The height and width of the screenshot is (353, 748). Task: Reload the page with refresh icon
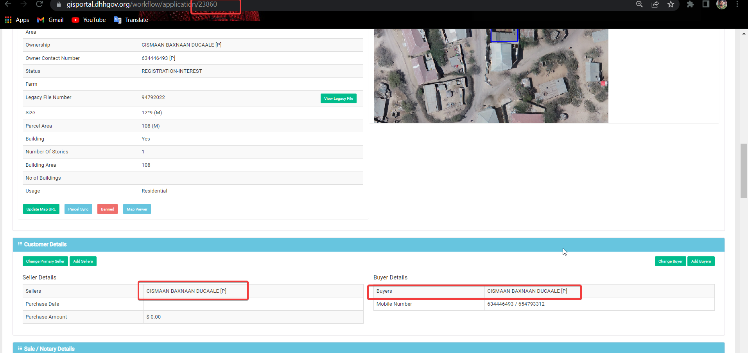pyautogui.click(x=39, y=4)
